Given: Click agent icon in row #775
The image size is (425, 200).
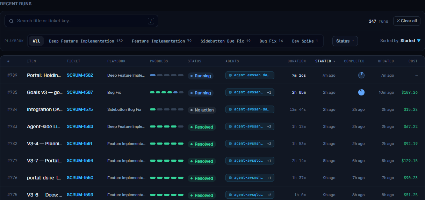Looking at the screenshot, I should [x=230, y=194].
